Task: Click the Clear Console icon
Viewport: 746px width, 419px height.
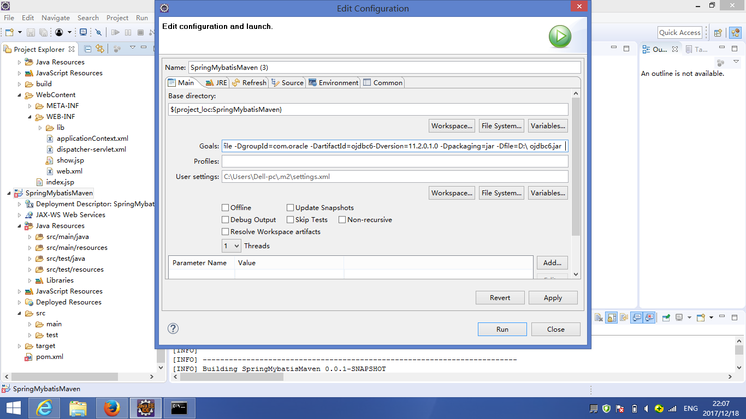Action: tap(599, 318)
